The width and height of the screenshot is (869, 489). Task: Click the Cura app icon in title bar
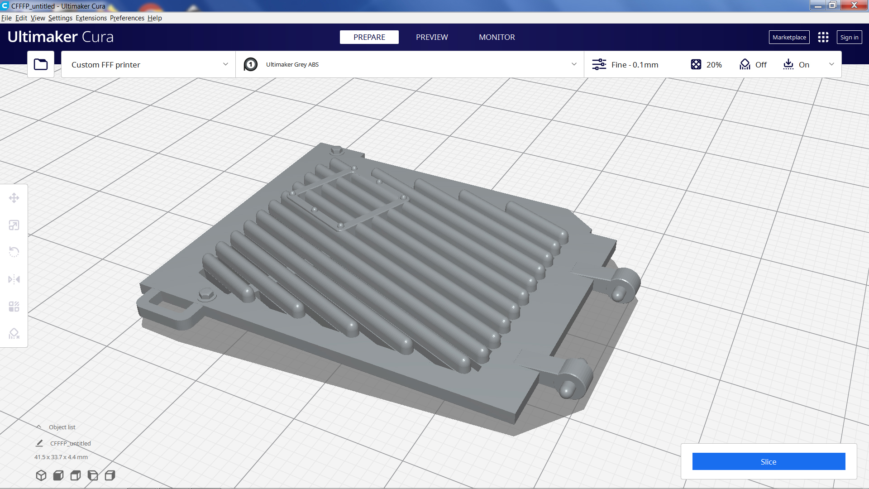[5, 6]
